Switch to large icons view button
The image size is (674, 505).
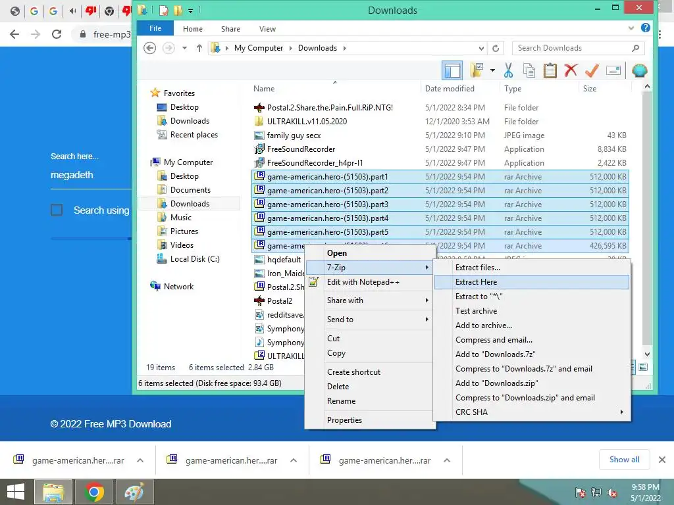pos(642,367)
